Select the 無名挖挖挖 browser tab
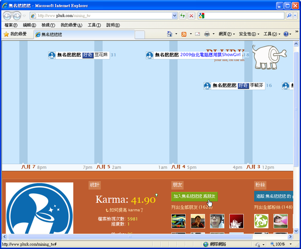The width and height of the screenshot is (301, 249). click(x=84, y=35)
